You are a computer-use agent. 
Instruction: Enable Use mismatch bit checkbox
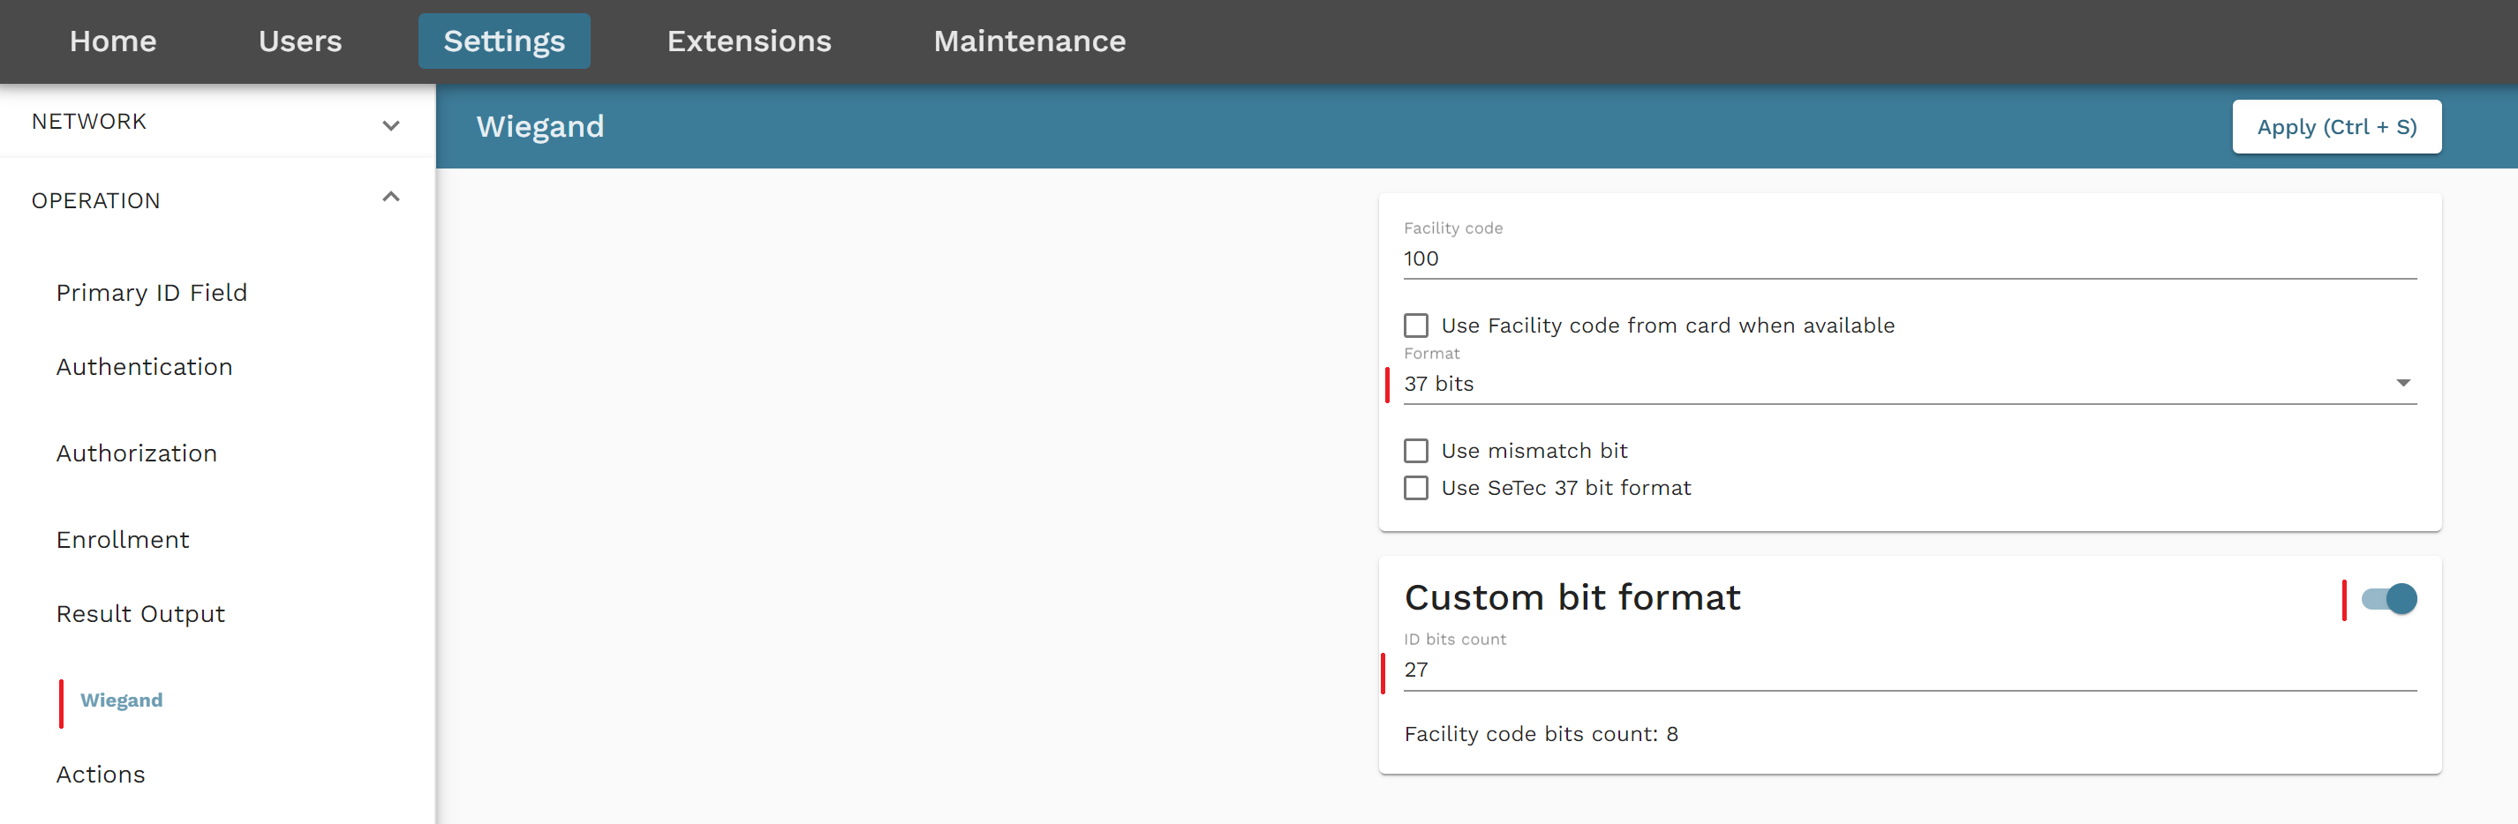click(1415, 450)
